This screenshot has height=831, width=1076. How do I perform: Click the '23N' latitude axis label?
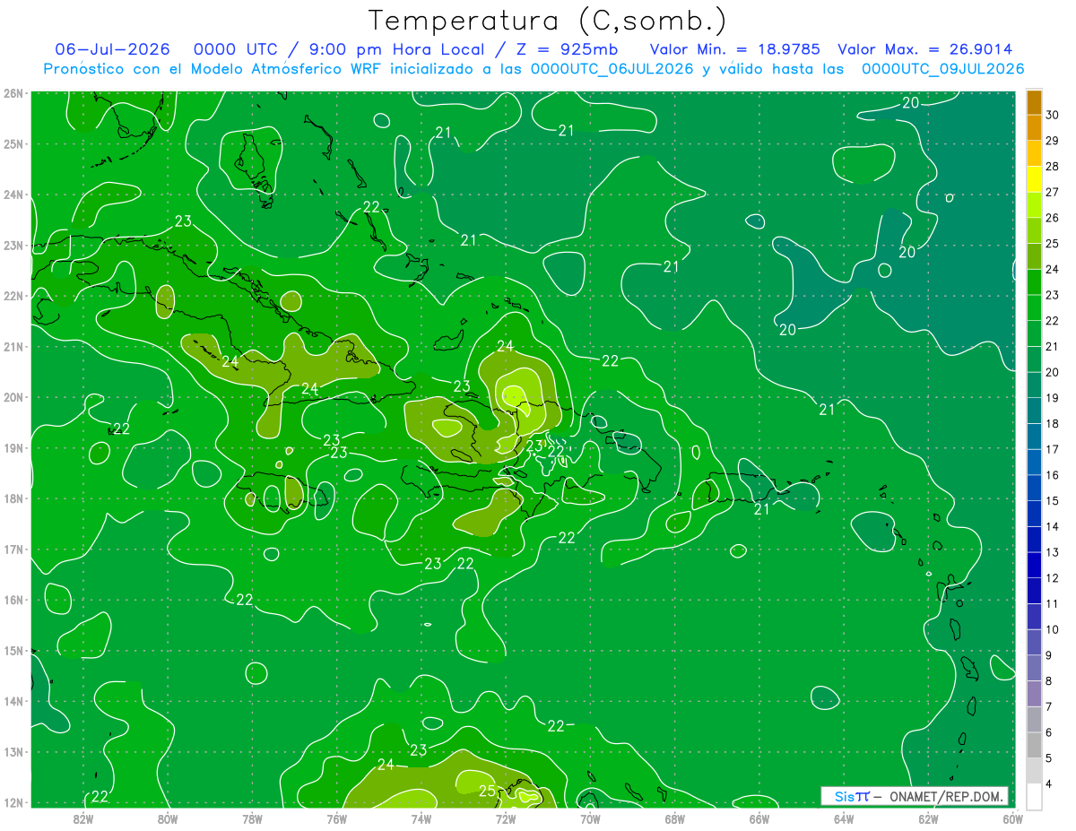click(13, 245)
